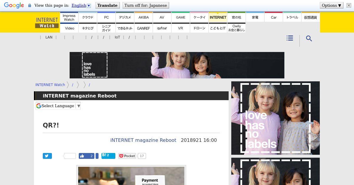
Task: Click INTERNET Watch breadcrumb link
Action: 50,85
